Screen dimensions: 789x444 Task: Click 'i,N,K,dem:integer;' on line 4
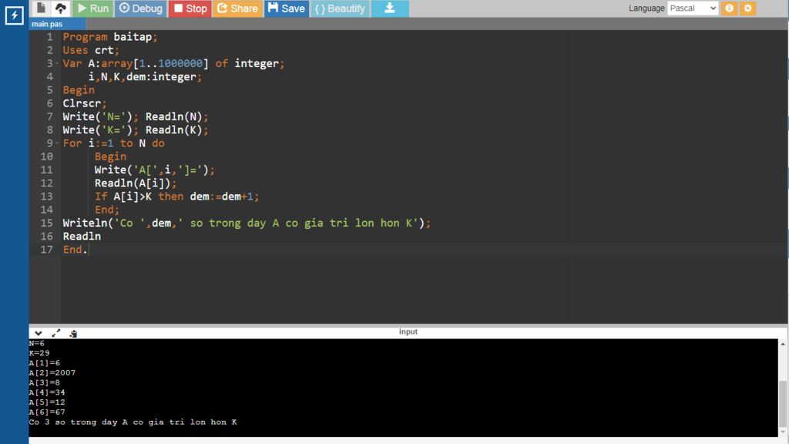coord(145,77)
